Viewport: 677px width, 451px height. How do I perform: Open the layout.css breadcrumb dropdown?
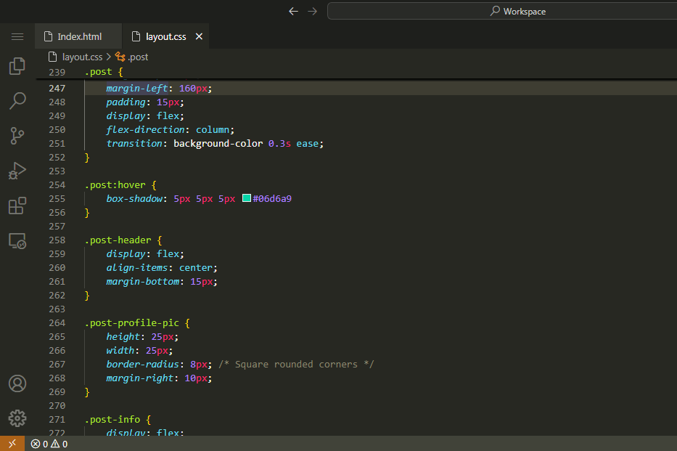(81, 57)
